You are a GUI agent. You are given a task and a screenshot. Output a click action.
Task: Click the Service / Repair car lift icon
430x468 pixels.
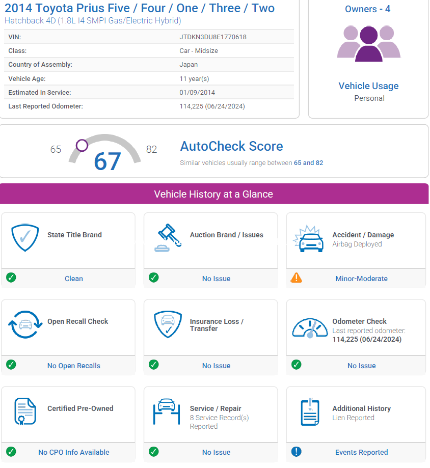click(x=167, y=411)
